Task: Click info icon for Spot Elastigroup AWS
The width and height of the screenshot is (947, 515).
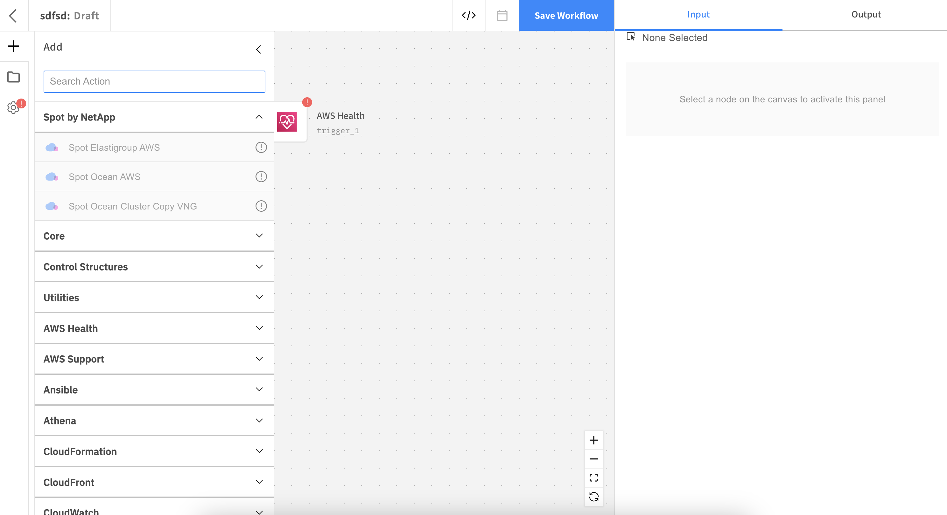Action: pos(261,148)
